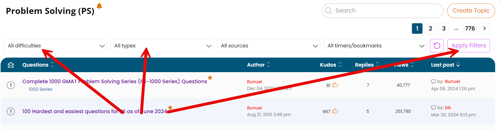The image size is (501, 130).
Task: Click the orange notification bell icon
Action: (99, 6)
